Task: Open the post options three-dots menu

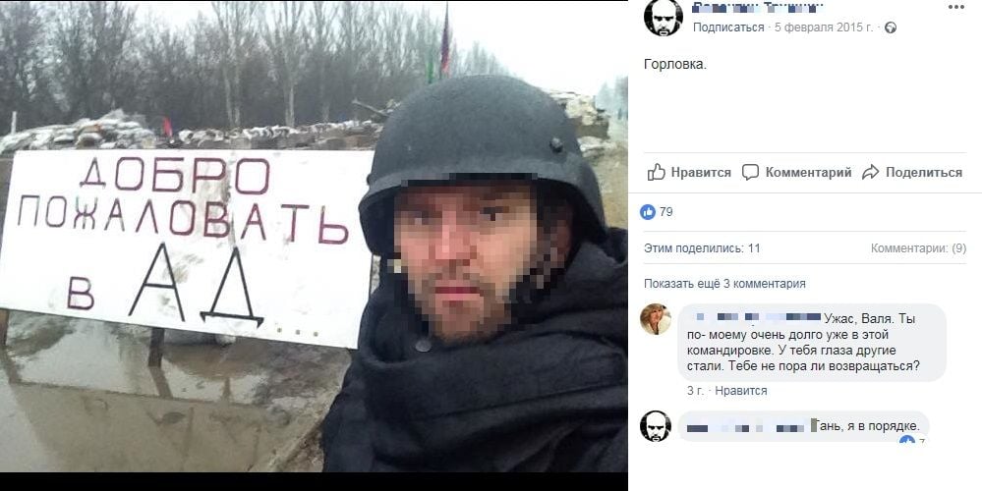Action: pyautogui.click(x=956, y=8)
